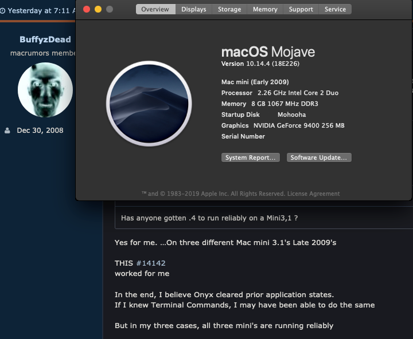Select the Memory tab
Image resolution: width=413 pixels, height=339 pixels.
click(265, 9)
